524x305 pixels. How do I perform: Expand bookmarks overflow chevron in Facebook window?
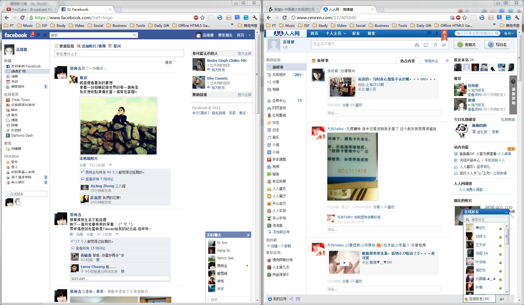pyautogui.click(x=232, y=25)
